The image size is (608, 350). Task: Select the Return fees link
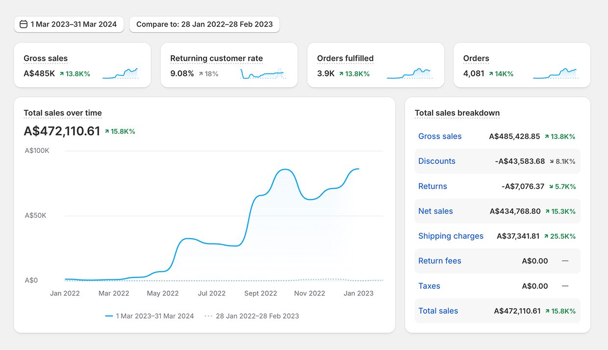pyautogui.click(x=439, y=261)
